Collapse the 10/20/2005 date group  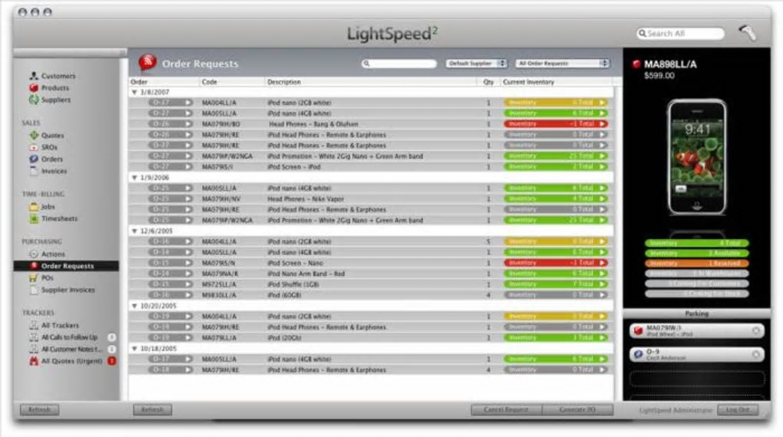click(134, 306)
